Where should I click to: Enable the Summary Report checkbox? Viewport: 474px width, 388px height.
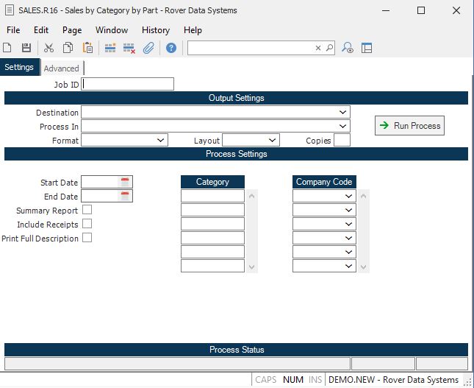(x=87, y=211)
